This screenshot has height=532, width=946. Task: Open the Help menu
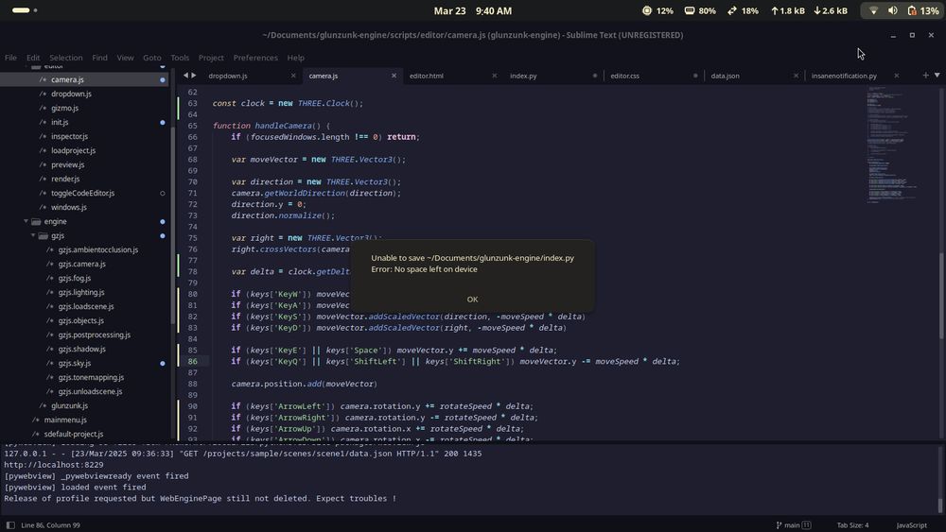[295, 58]
